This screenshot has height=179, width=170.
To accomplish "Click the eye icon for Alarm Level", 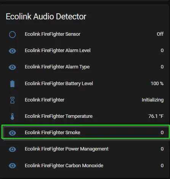I will [13, 51].
